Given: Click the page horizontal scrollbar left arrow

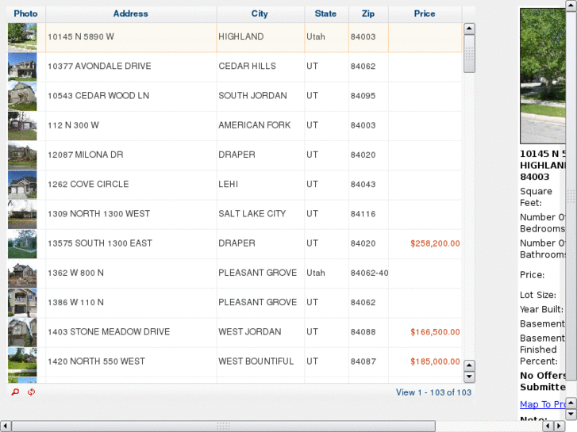Looking at the screenshot, I should click(6, 426).
